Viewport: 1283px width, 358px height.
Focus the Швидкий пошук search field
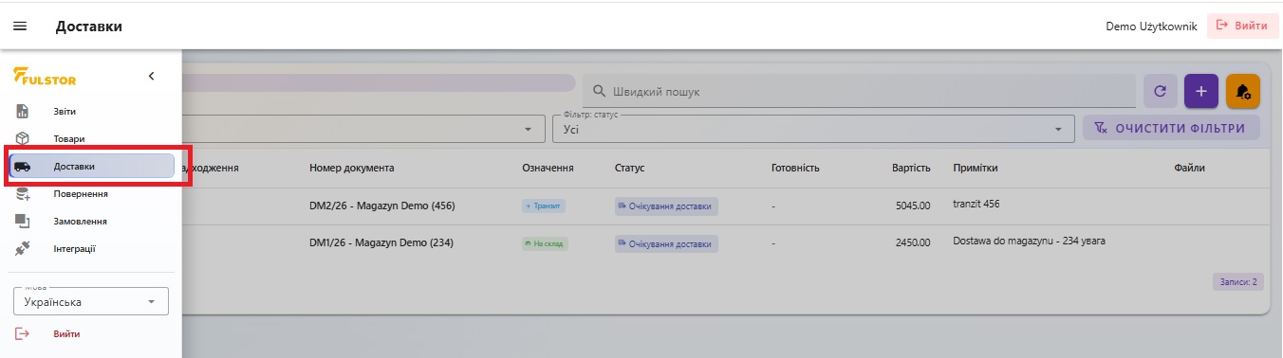pos(859,92)
